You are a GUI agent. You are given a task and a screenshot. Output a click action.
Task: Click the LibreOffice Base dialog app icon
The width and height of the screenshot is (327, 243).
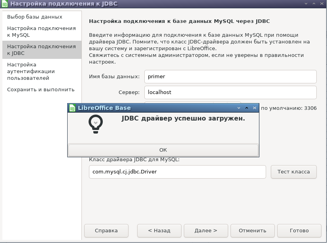72,108
